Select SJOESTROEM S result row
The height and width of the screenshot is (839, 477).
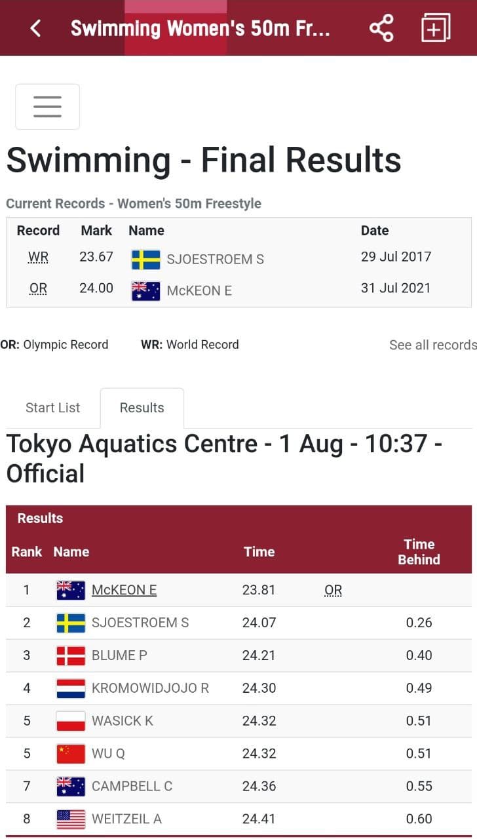click(x=238, y=623)
